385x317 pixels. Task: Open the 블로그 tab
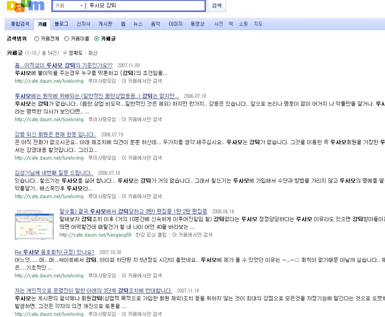(61, 24)
